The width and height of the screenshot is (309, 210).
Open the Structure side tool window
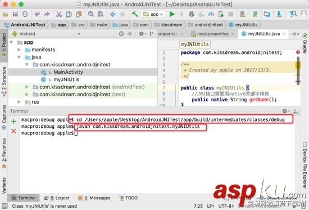pyautogui.click(x=4, y=82)
